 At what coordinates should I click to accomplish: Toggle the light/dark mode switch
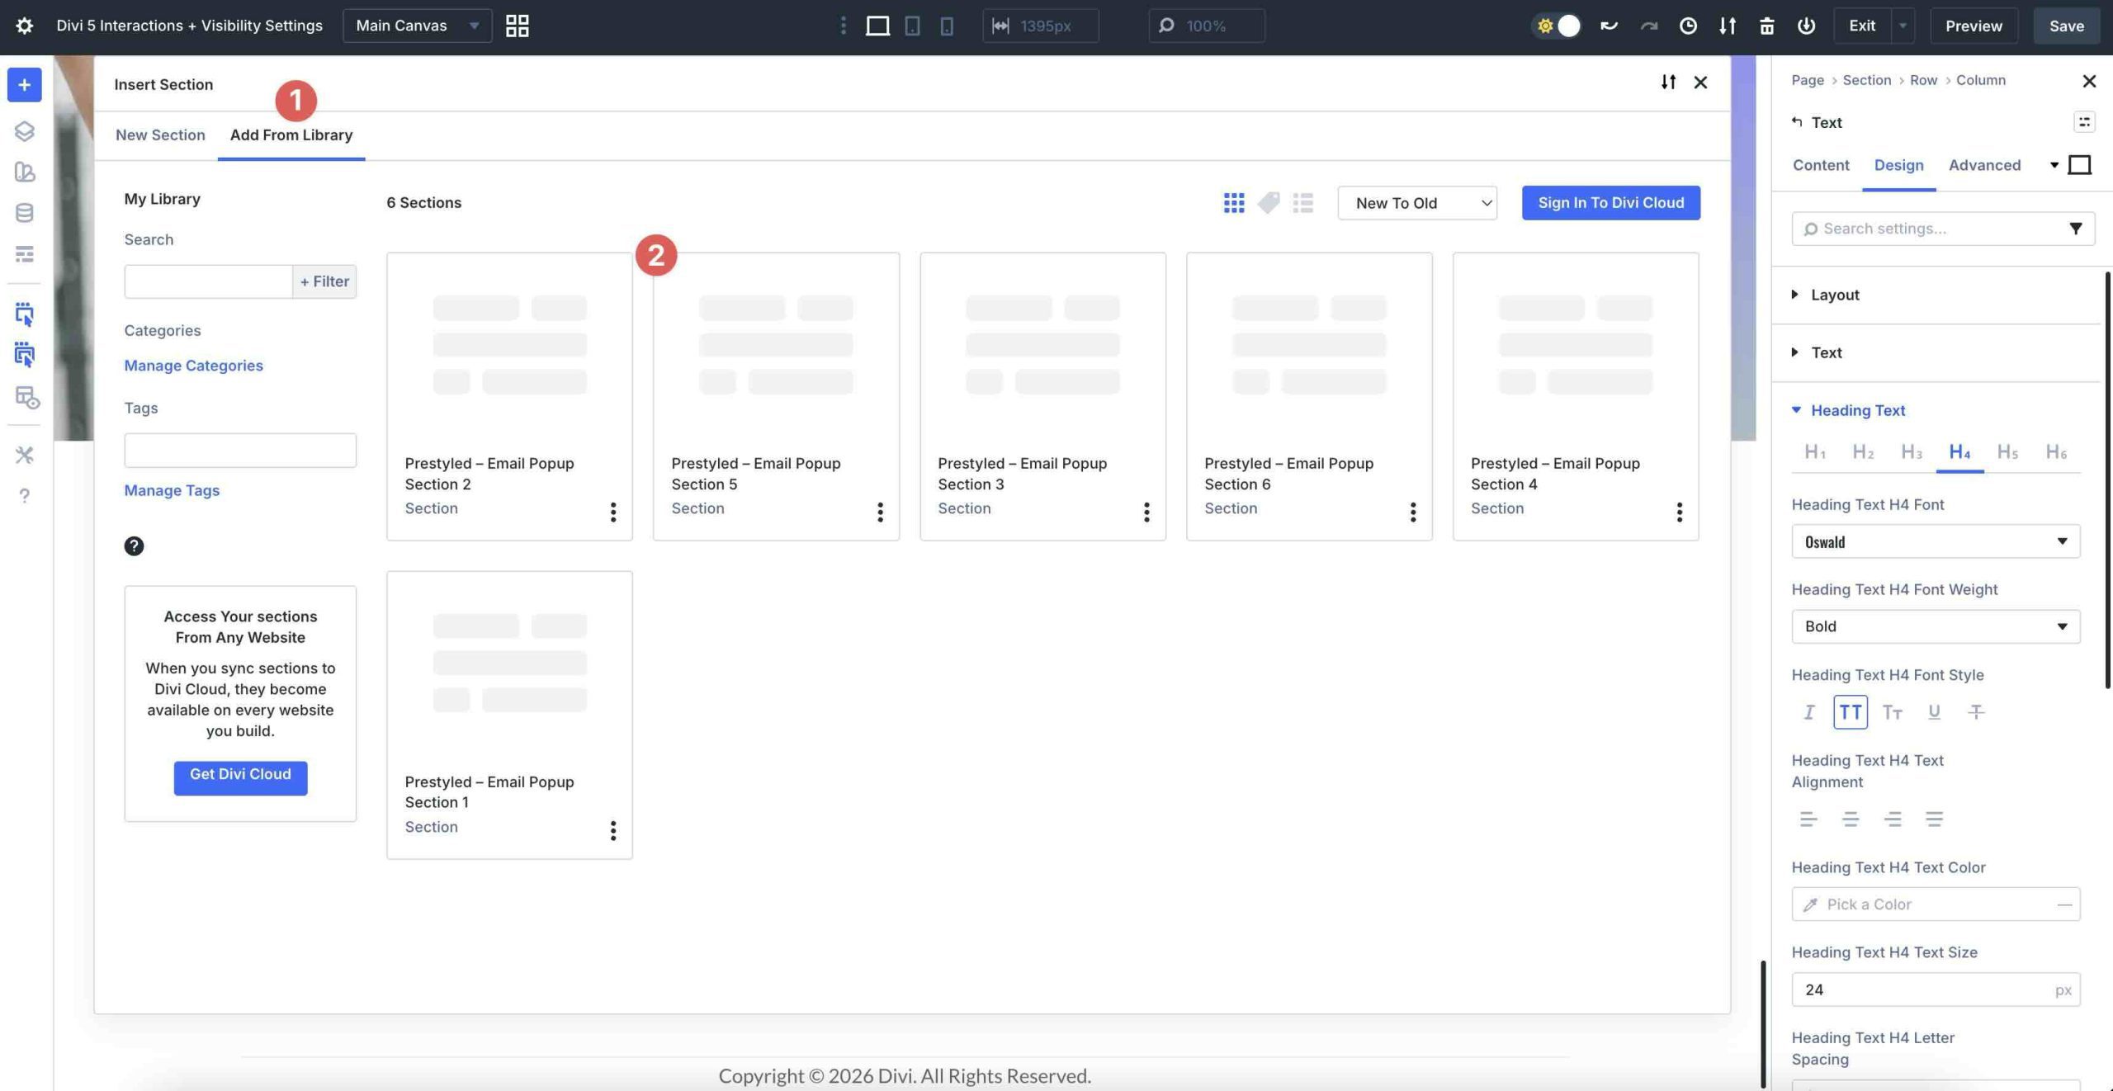[1558, 26]
